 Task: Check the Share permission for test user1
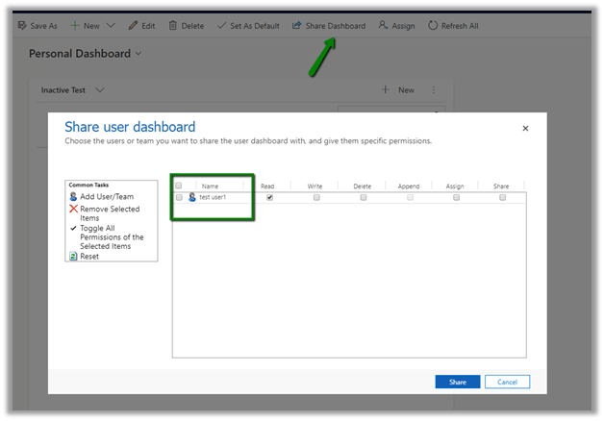click(502, 197)
